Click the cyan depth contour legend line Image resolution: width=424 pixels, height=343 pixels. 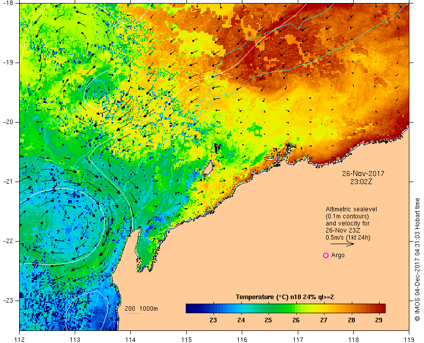pos(133,314)
